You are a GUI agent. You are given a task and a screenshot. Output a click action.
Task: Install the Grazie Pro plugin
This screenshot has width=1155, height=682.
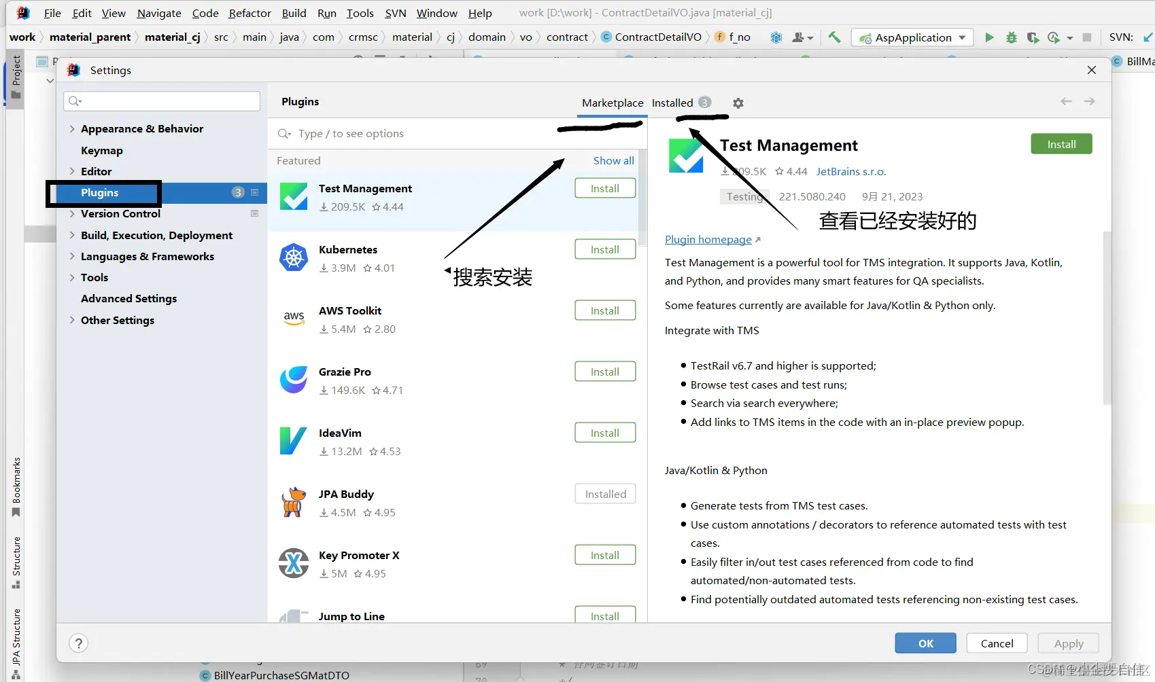pyautogui.click(x=605, y=372)
